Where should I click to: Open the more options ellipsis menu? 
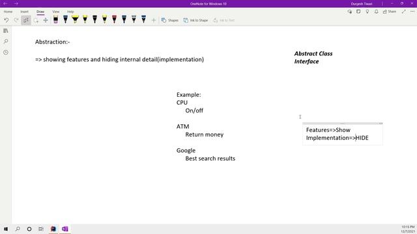click(412, 12)
